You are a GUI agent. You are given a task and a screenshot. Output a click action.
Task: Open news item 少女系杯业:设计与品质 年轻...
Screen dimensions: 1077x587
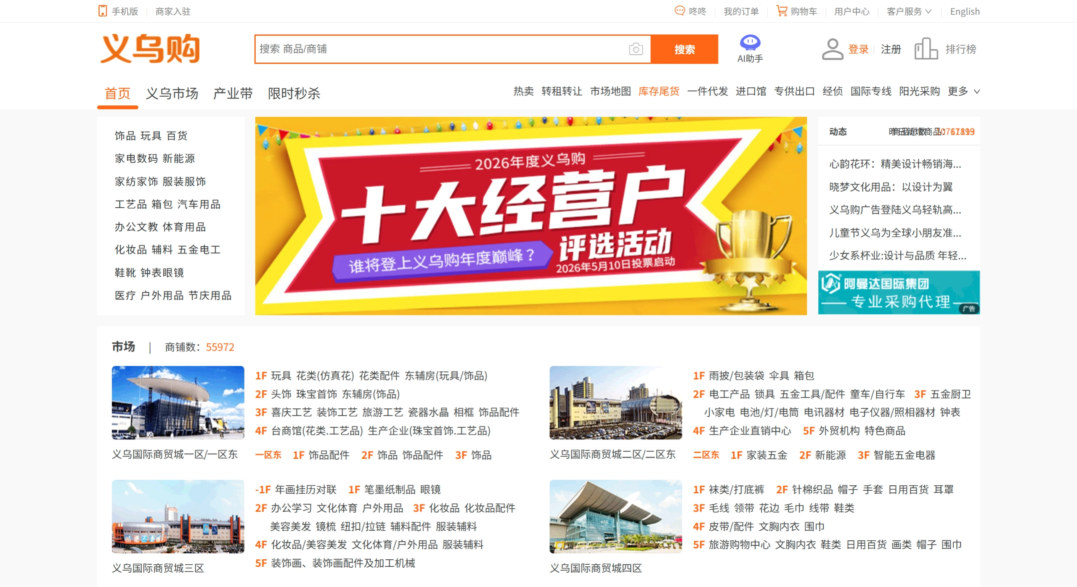click(898, 256)
